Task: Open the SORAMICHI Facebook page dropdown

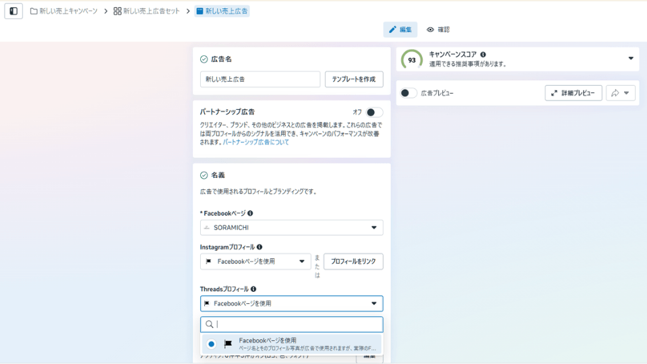Action: point(291,228)
